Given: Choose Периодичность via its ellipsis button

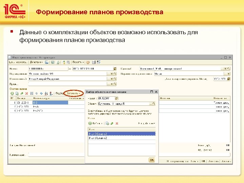Looking at the screenshot, I should (225, 74).
